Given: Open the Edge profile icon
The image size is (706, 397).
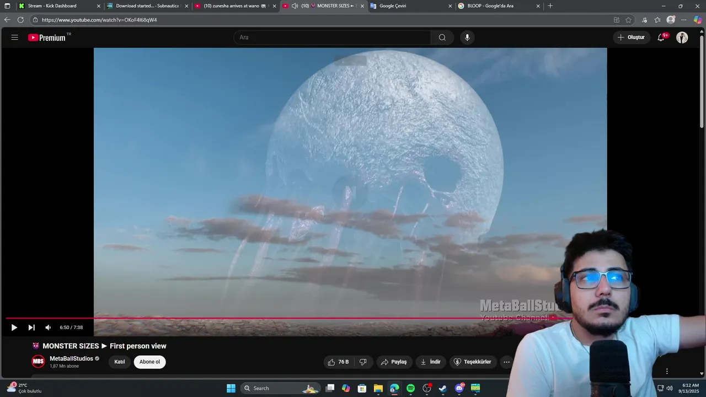Looking at the screenshot, I should [x=671, y=20].
